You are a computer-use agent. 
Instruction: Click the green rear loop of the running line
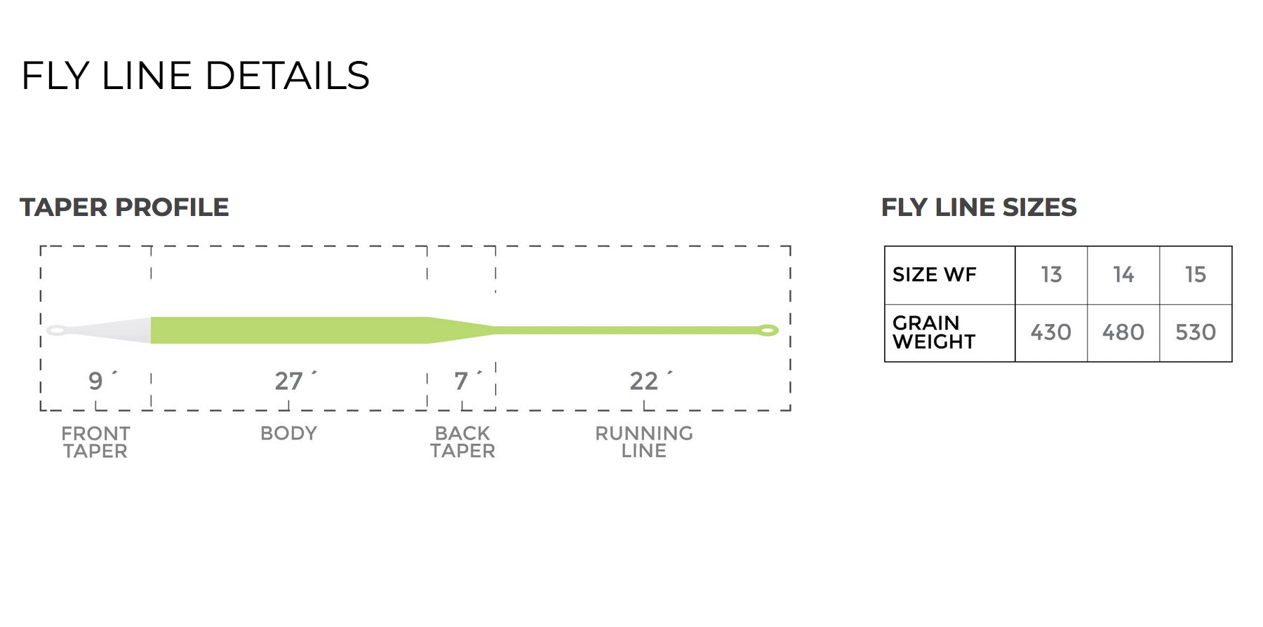(x=768, y=330)
